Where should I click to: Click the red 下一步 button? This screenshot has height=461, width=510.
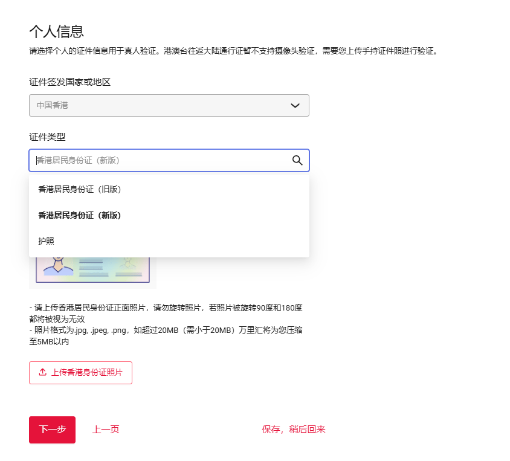pyautogui.click(x=52, y=430)
